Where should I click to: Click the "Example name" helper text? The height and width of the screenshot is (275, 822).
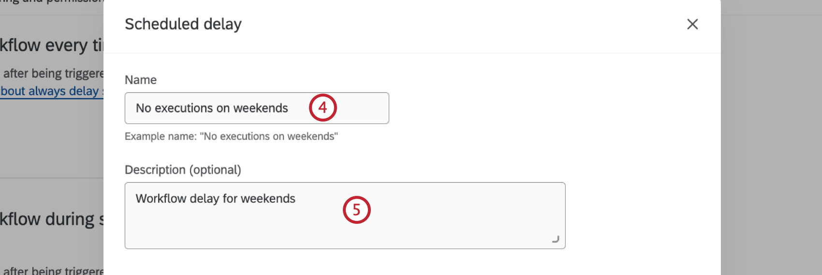click(x=231, y=137)
